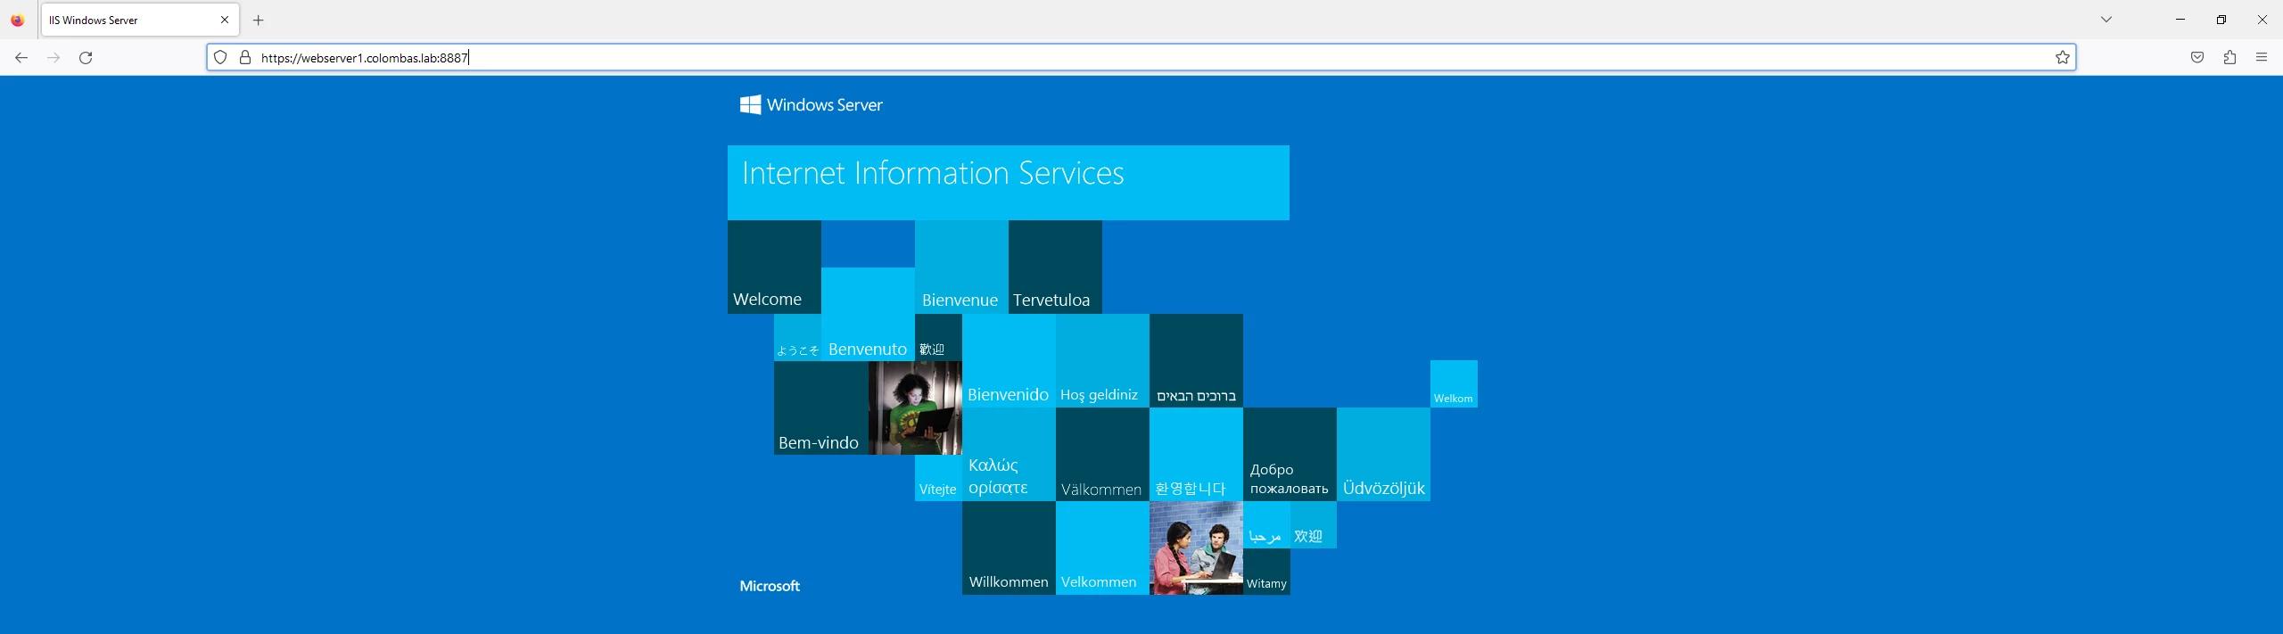Open Save to Pocket icon
Viewport: 2283px width, 634px height.
click(2197, 58)
